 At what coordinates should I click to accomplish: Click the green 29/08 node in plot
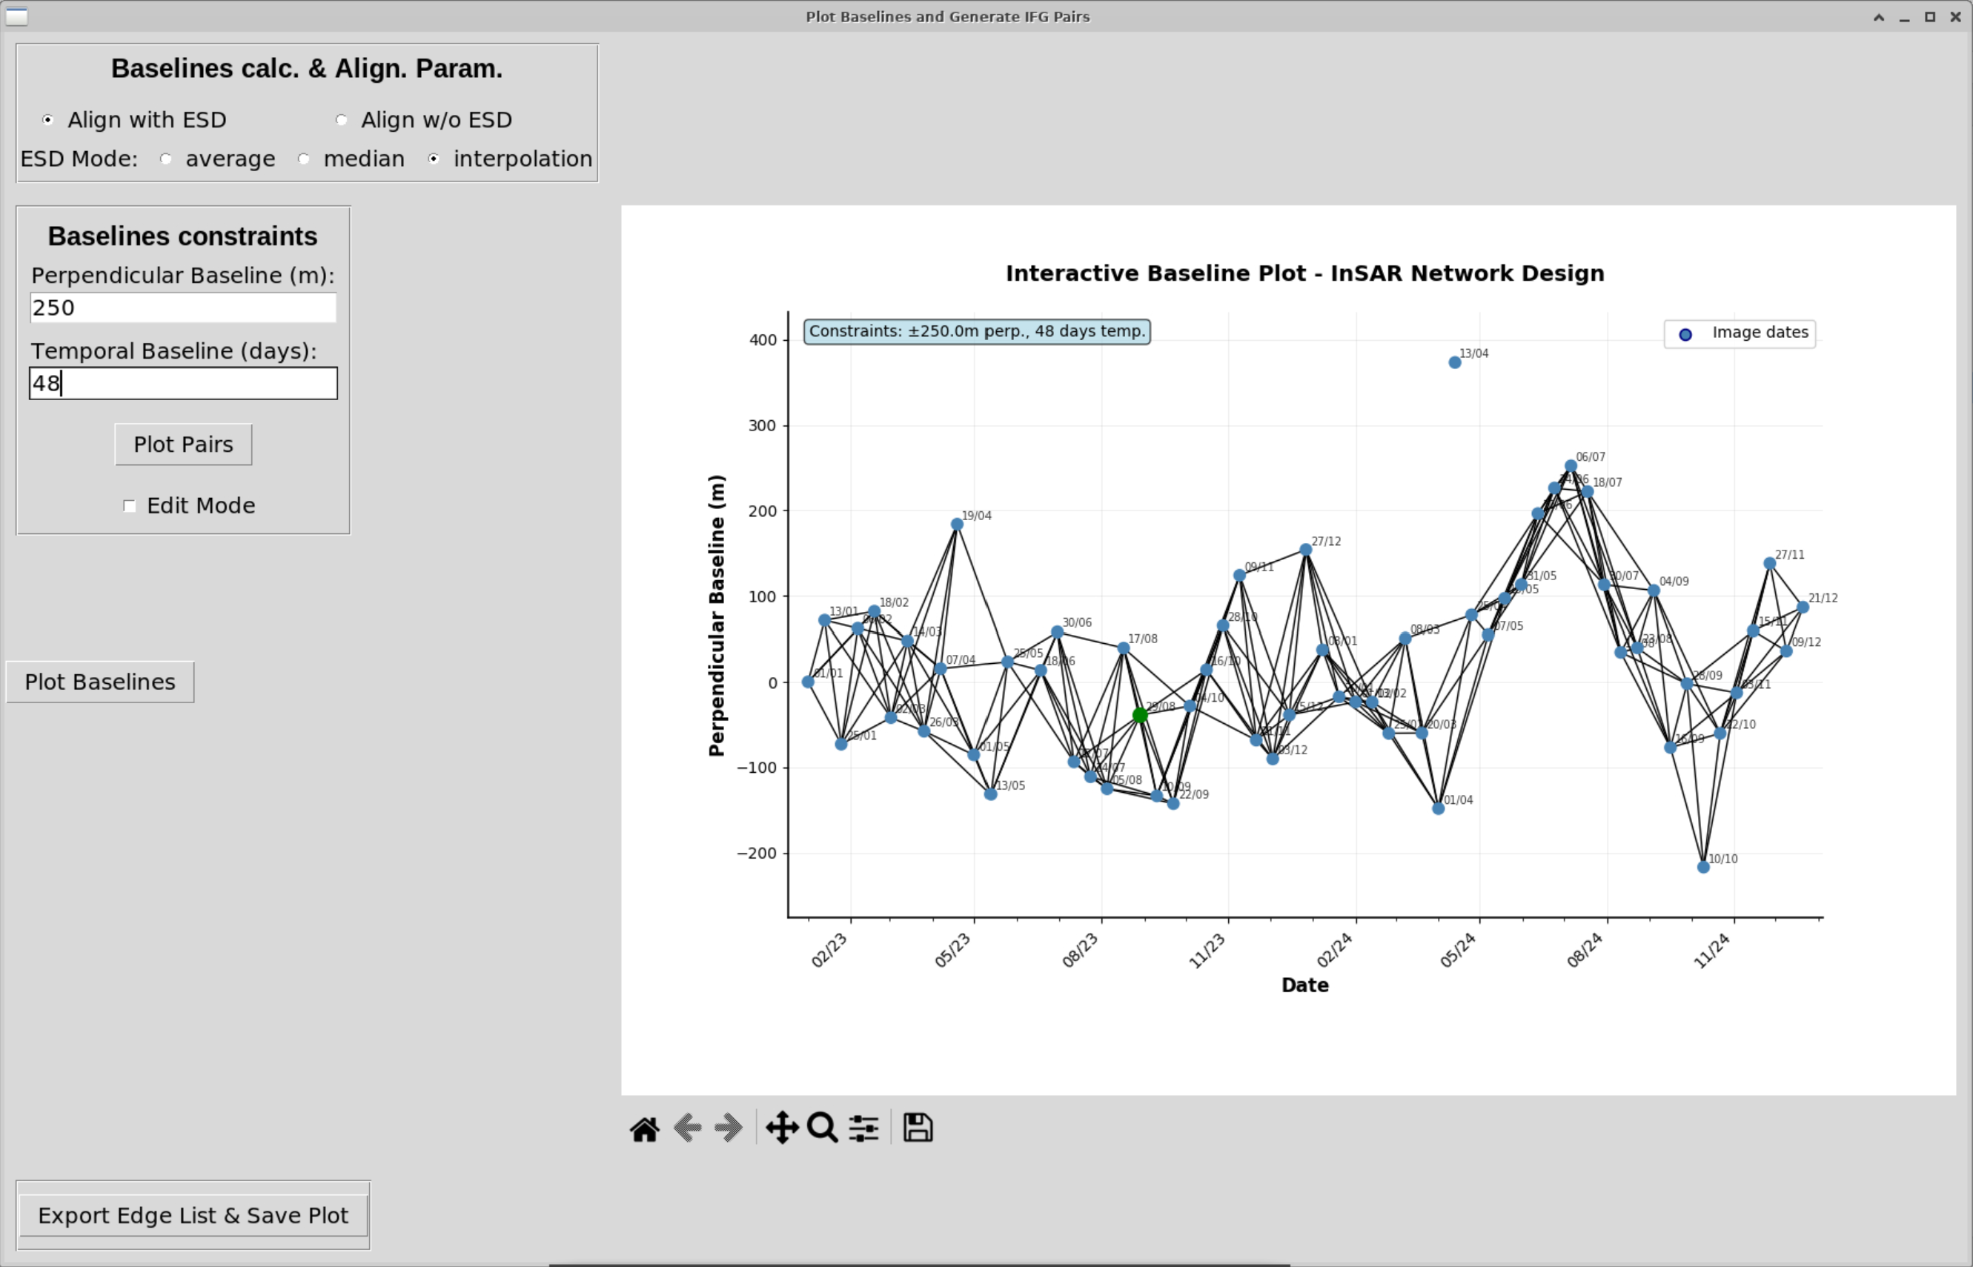(x=1139, y=716)
